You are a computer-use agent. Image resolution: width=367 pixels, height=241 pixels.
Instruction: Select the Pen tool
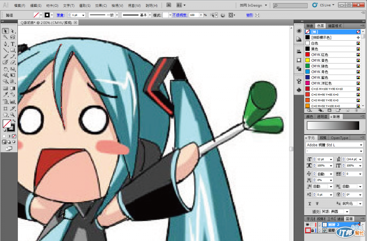(6, 44)
